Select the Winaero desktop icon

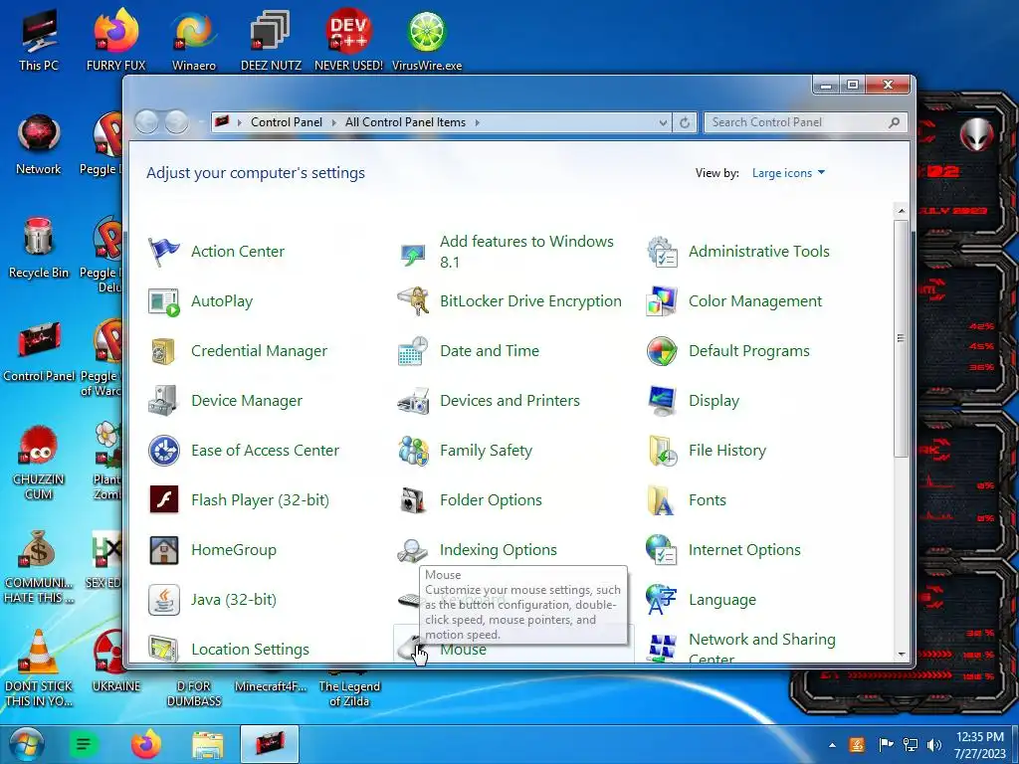pos(194,39)
